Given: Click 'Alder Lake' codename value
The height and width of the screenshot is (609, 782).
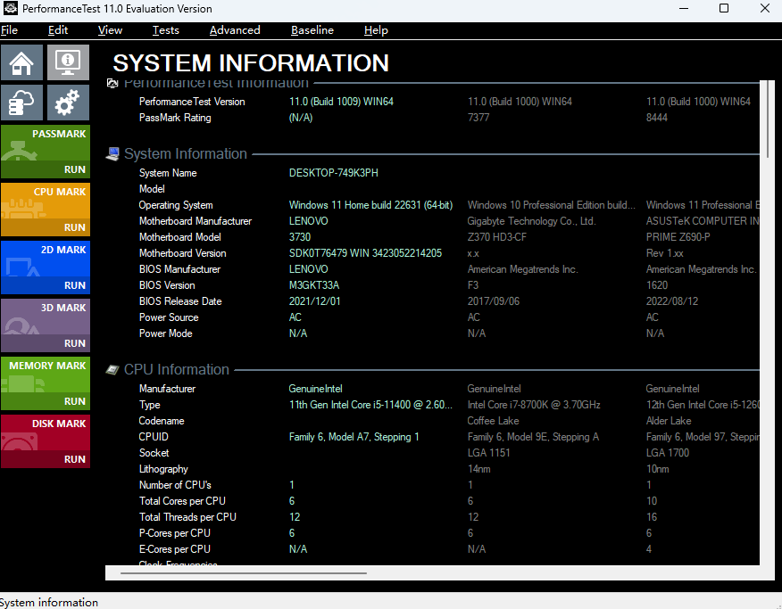Looking at the screenshot, I should pyautogui.click(x=669, y=421).
